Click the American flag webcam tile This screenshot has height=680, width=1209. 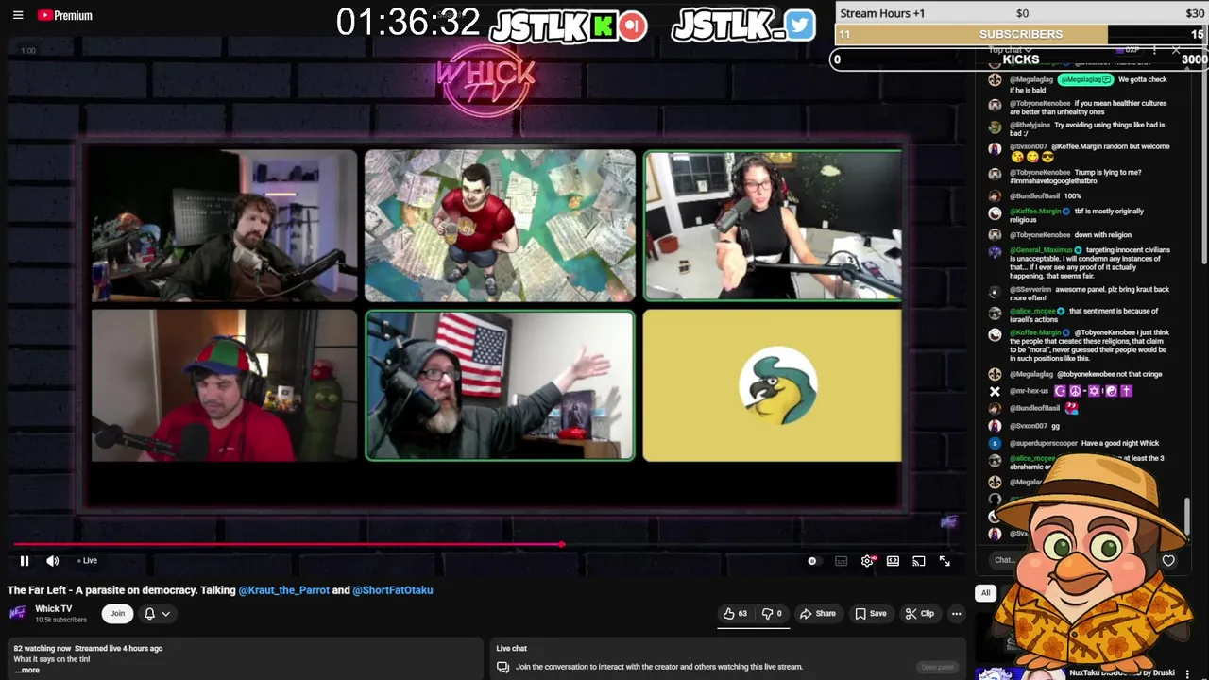[500, 385]
